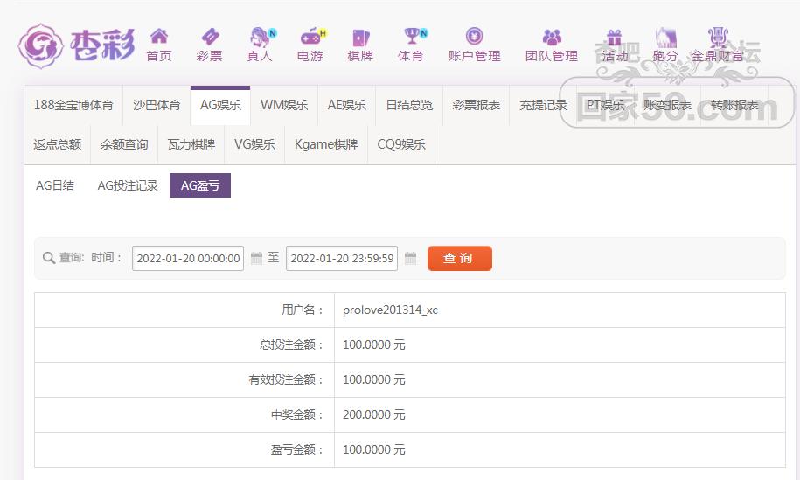Open 跑分 icon
Viewport: 800px width, 480px height.
click(665, 37)
